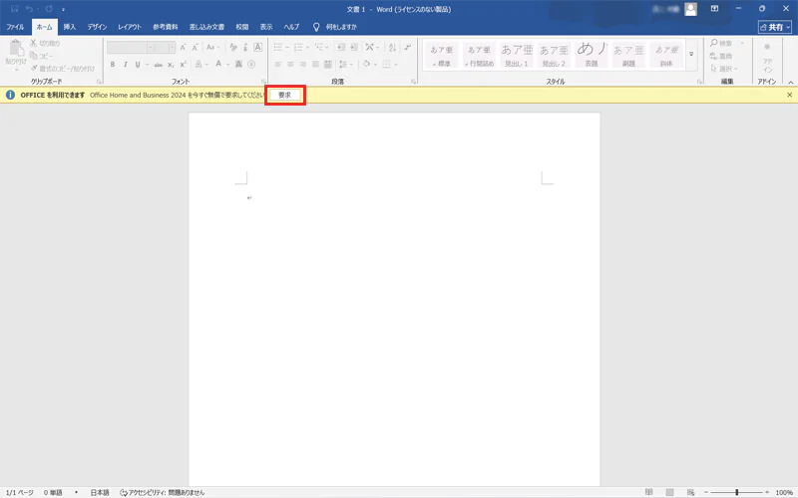Click the increase font size icon
Screen dimensions: 798x498
(x=183, y=47)
